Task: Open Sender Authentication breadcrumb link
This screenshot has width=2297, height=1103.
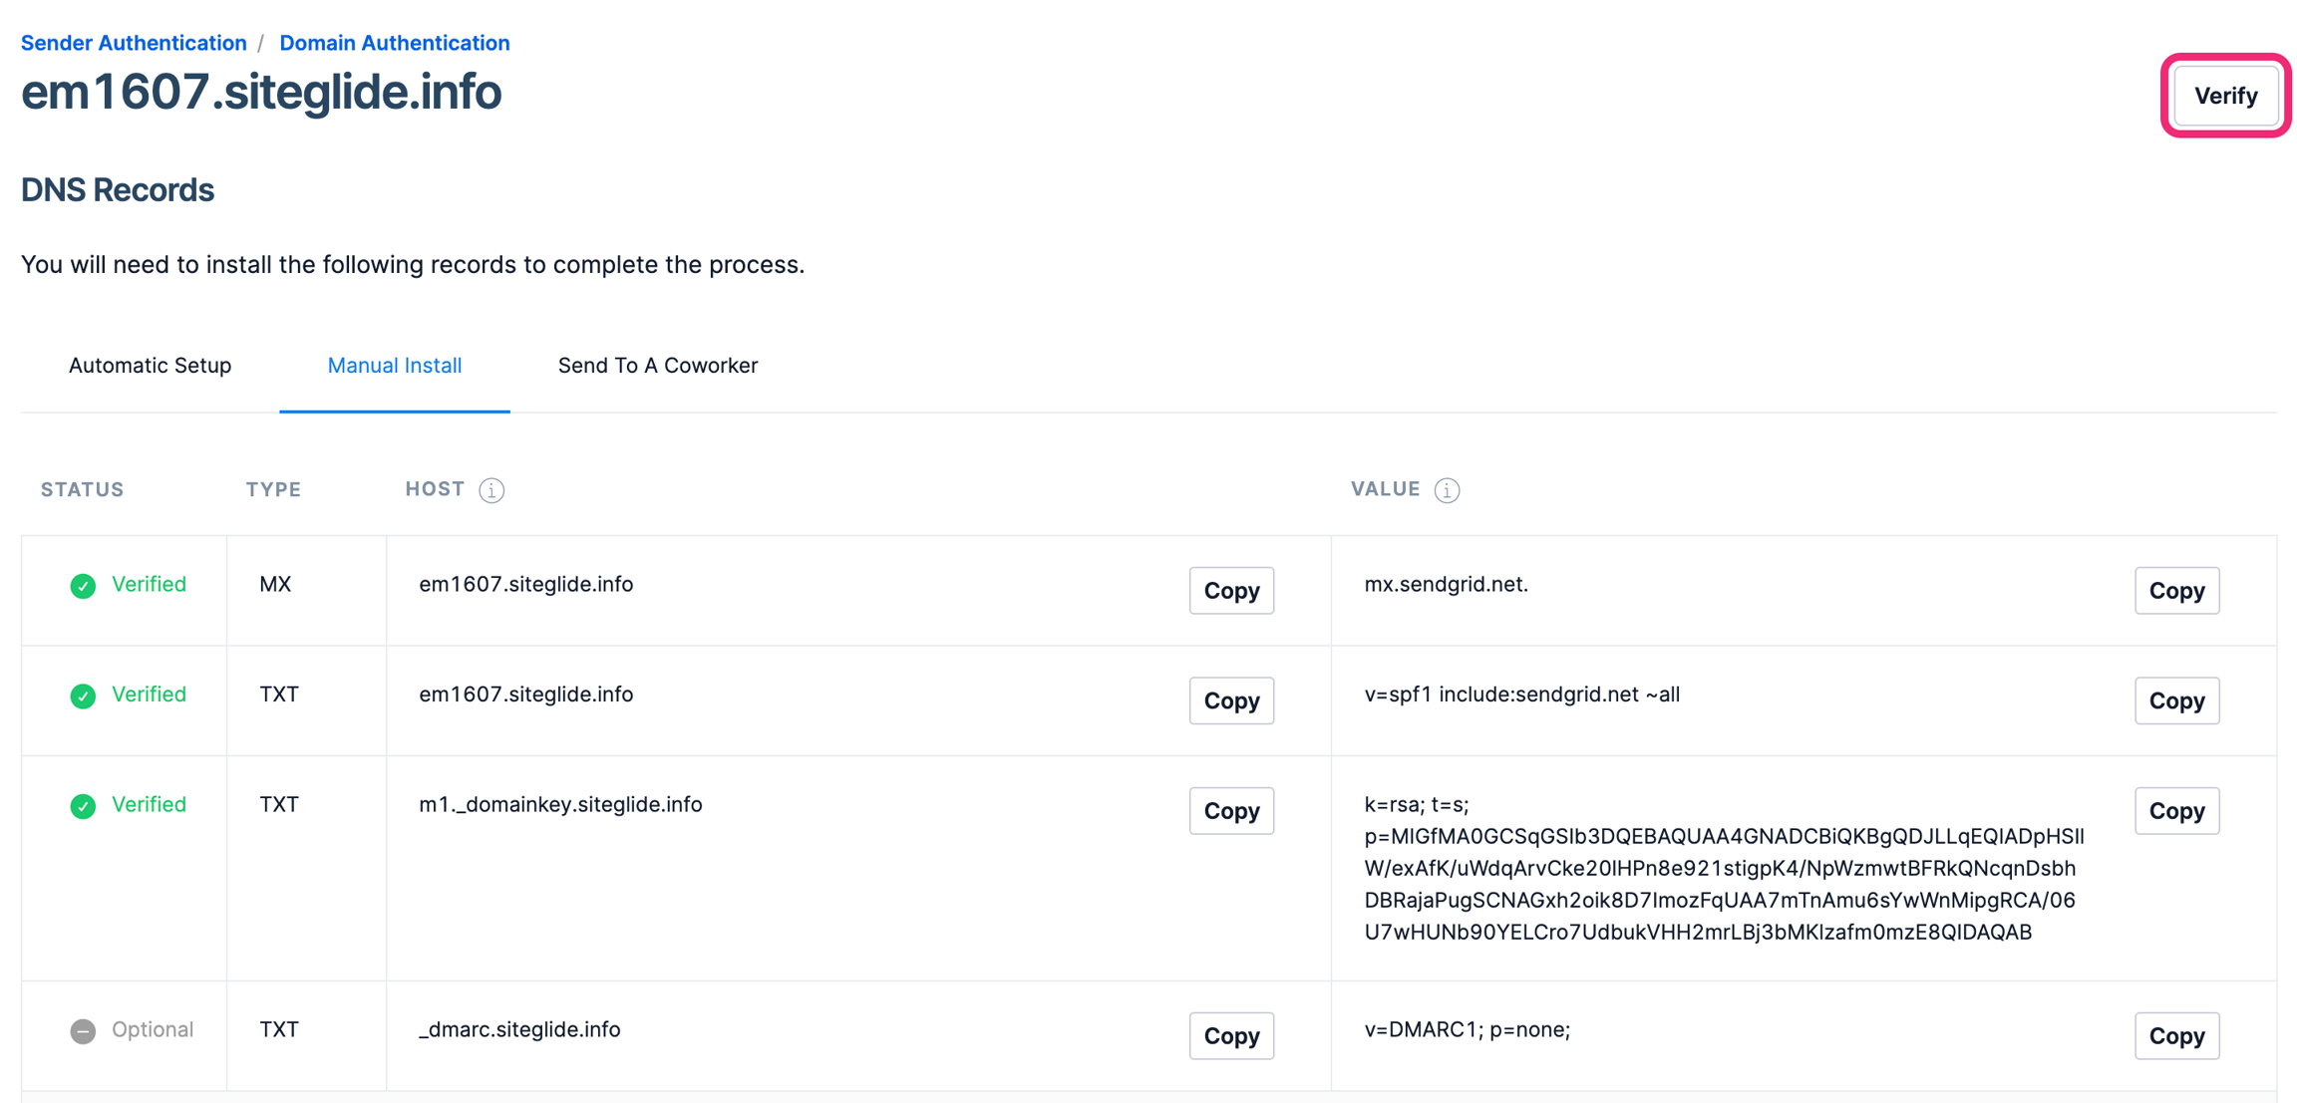Action: 134,43
